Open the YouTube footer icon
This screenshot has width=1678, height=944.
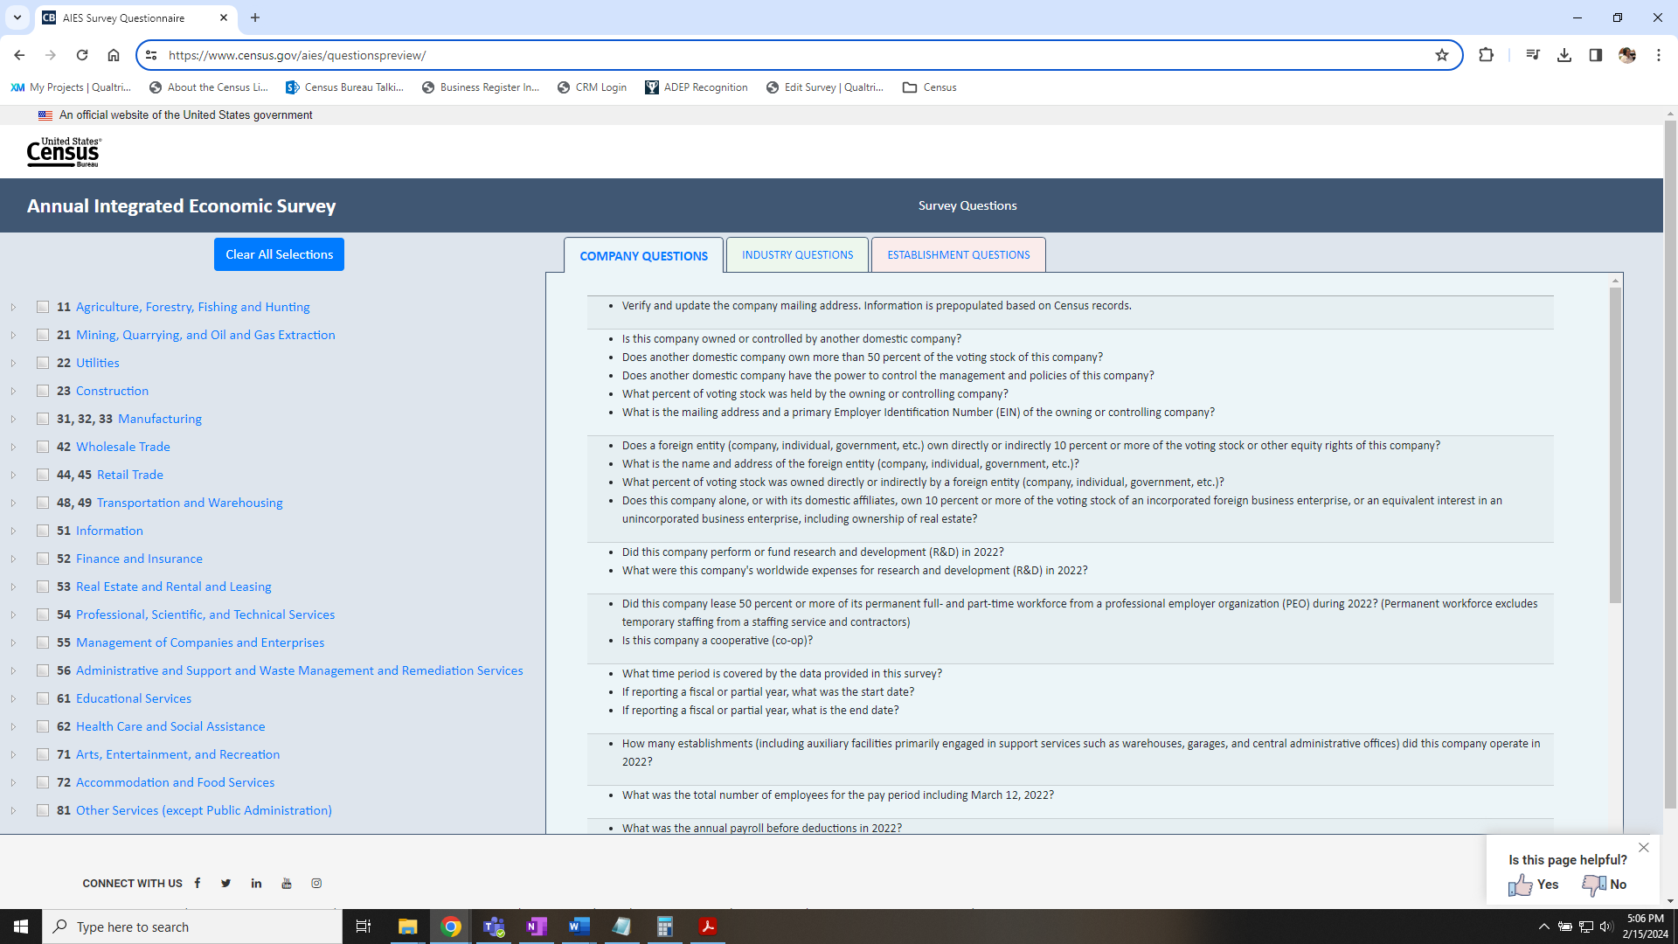287,883
